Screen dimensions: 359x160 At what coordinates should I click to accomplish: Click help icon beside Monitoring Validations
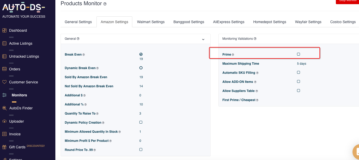[x=255, y=39]
